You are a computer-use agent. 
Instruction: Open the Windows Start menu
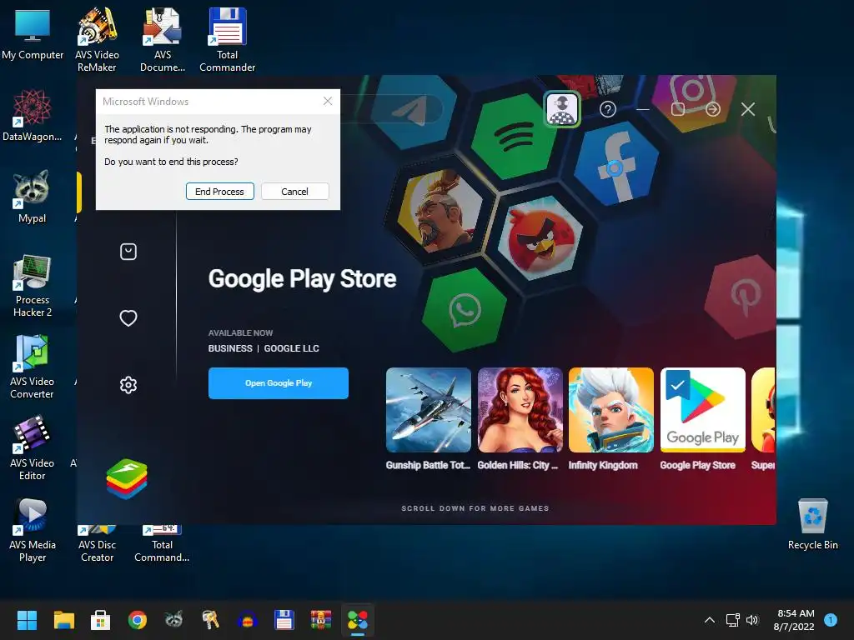(27, 620)
